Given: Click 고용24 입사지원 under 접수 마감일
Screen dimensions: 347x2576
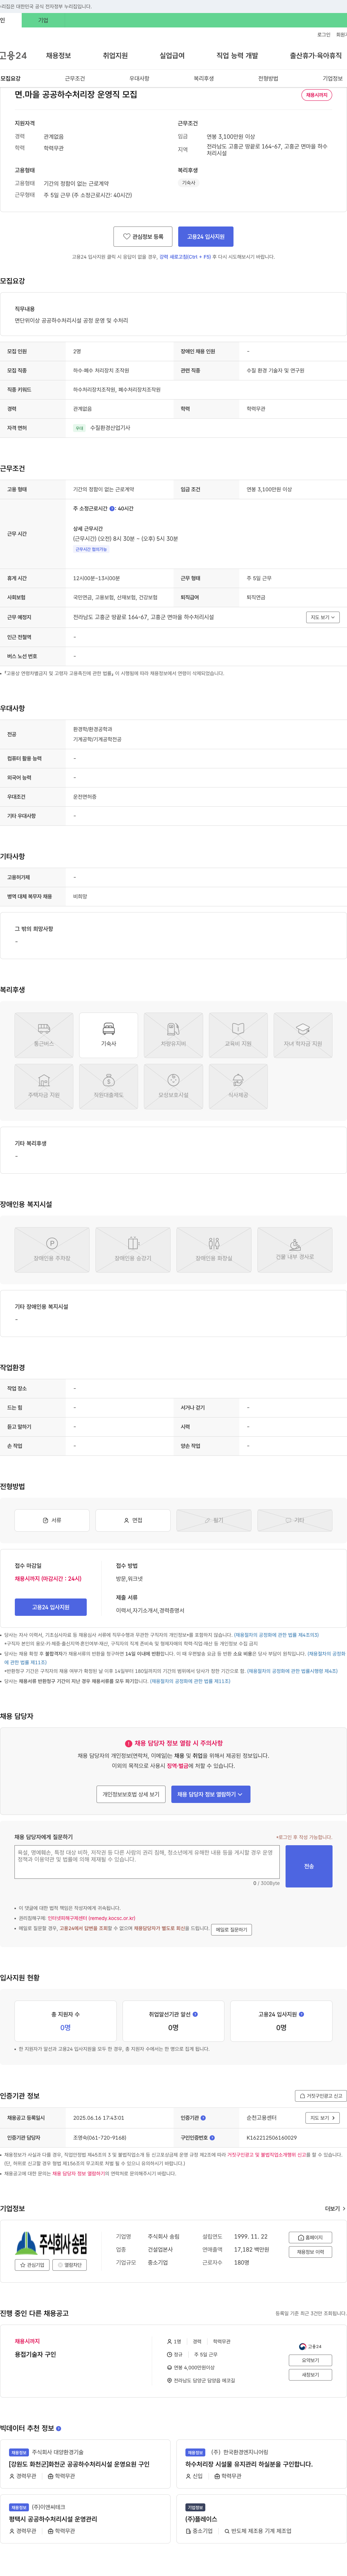Looking at the screenshot, I should click(x=51, y=1607).
